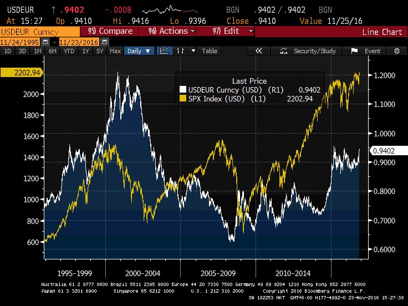Expand chart type dropdown arrow
This screenshot has width=408, height=306.
193,51
